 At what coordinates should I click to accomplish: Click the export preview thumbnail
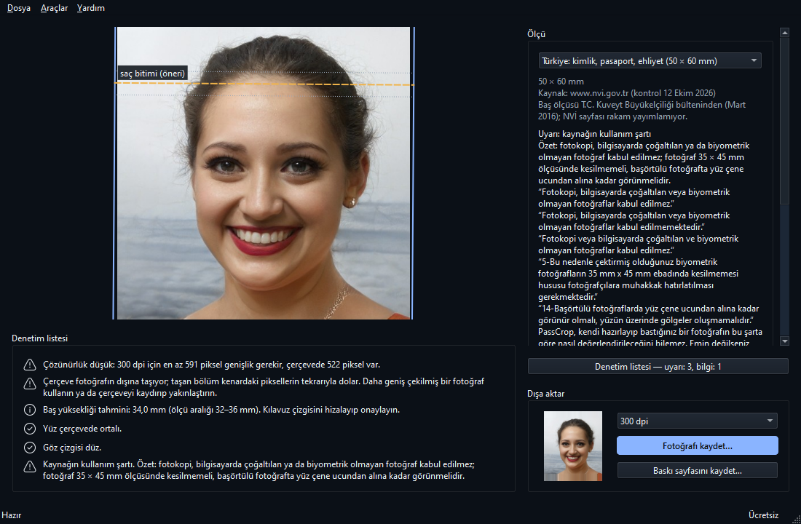tap(572, 446)
